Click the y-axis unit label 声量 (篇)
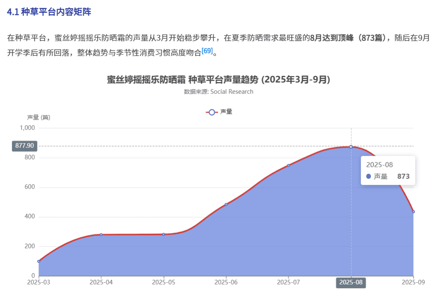This screenshot has width=438, height=296. point(39,117)
